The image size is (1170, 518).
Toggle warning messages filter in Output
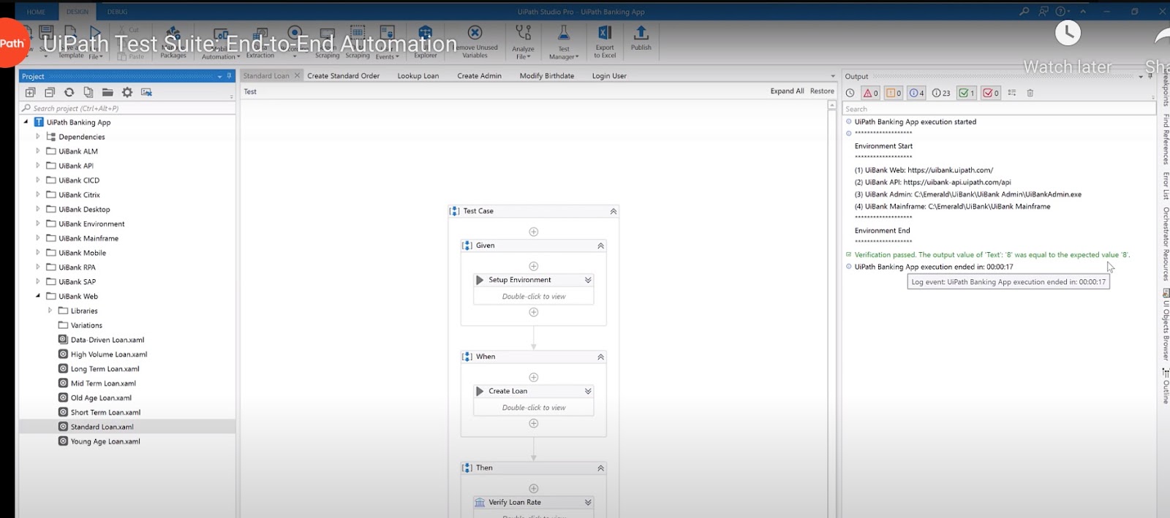point(894,93)
